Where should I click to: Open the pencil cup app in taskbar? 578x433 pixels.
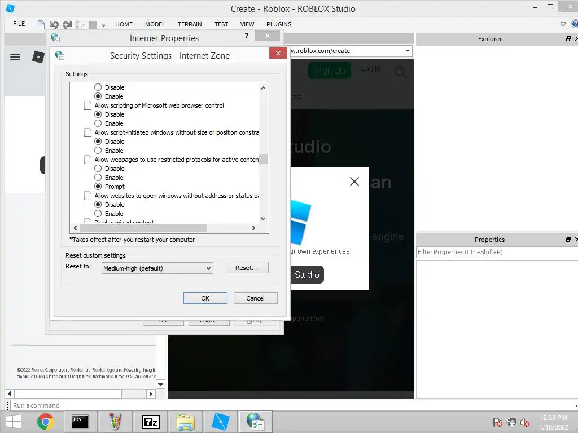pyautogui.click(x=115, y=422)
